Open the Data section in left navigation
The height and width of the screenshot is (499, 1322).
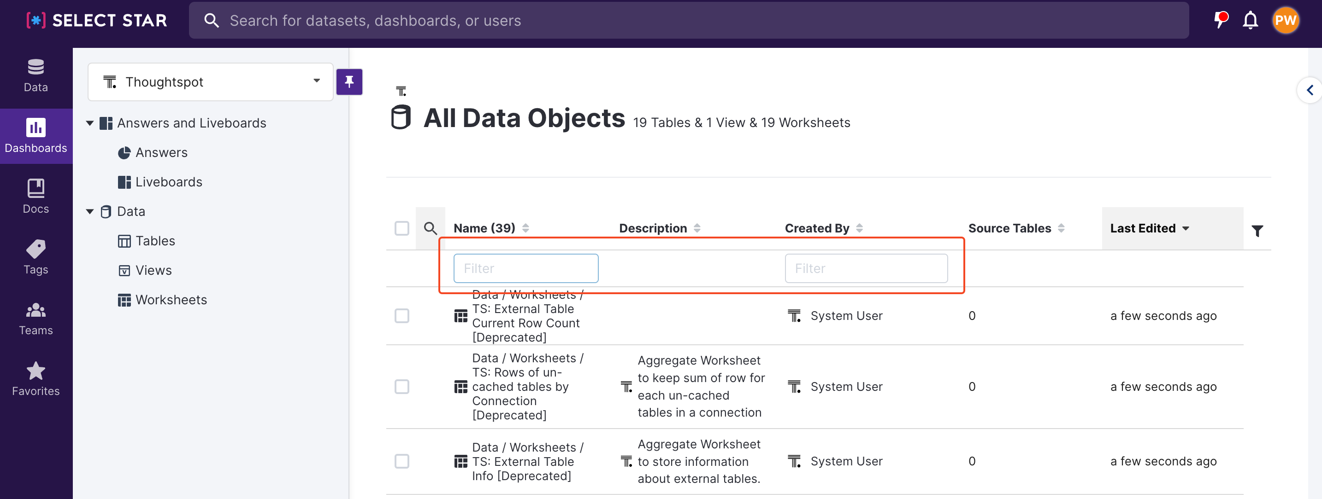[x=35, y=75]
